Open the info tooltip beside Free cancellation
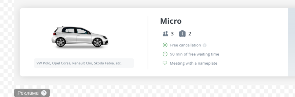Screen dimensions: 295x97 point(205,45)
